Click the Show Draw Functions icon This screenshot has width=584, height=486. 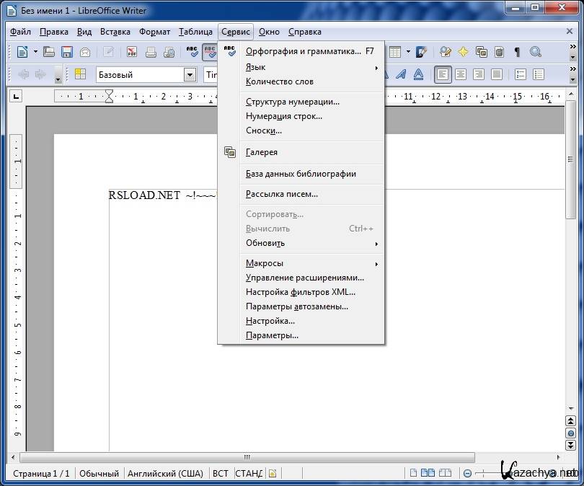422,52
